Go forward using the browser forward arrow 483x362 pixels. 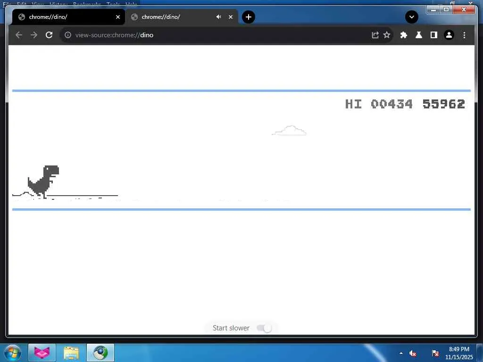[x=34, y=35]
